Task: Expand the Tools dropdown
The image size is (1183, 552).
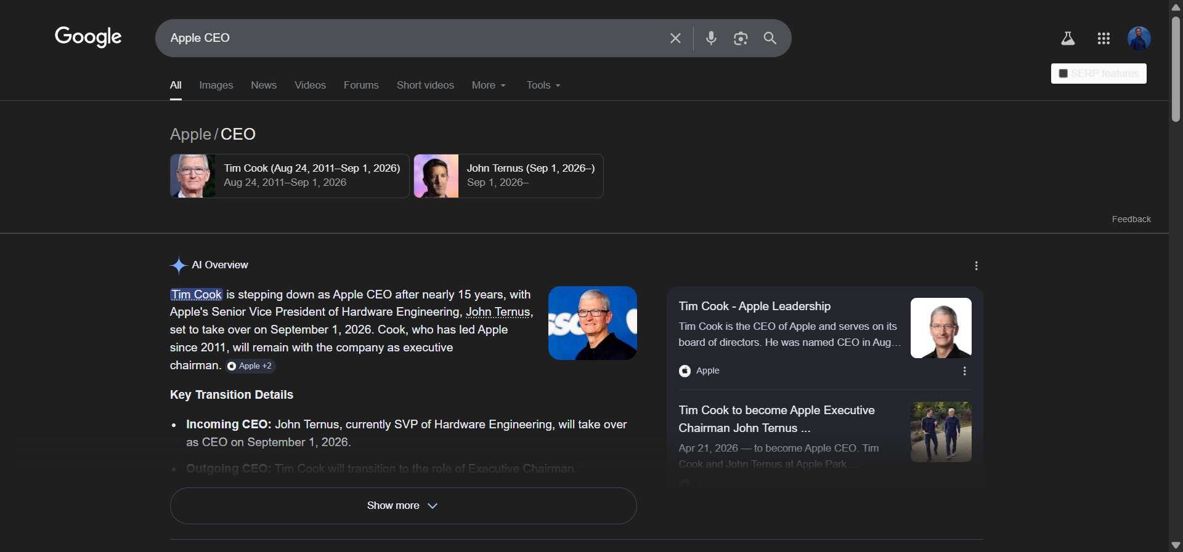Action: tap(543, 86)
